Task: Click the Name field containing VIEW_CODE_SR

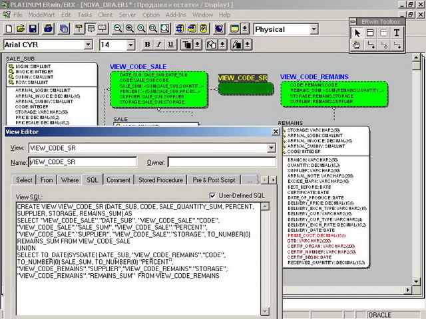Action: 83,162
